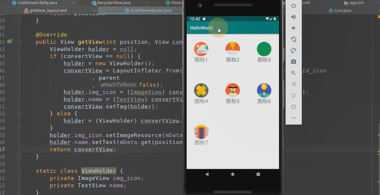This screenshot has height=195, width=380.
Task: Click the emulator volume up icon
Action: [293, 17]
